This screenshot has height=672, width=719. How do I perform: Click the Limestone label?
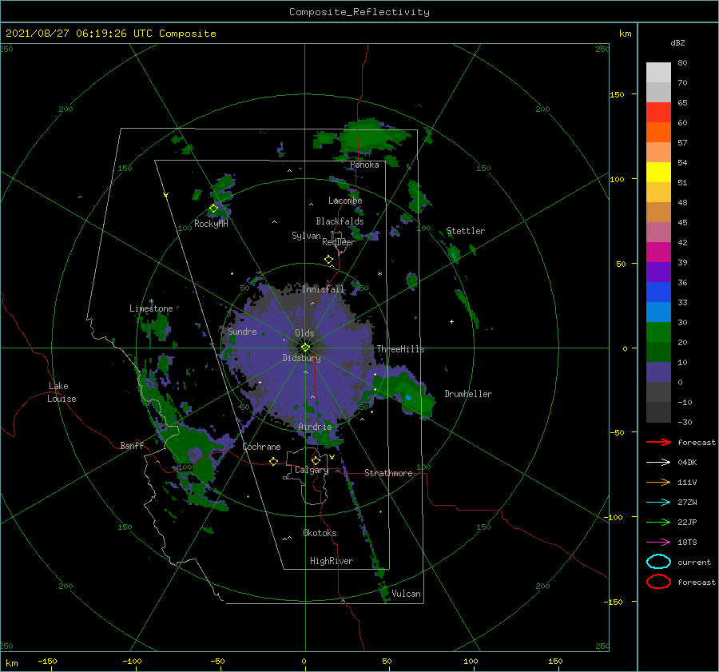pos(151,308)
